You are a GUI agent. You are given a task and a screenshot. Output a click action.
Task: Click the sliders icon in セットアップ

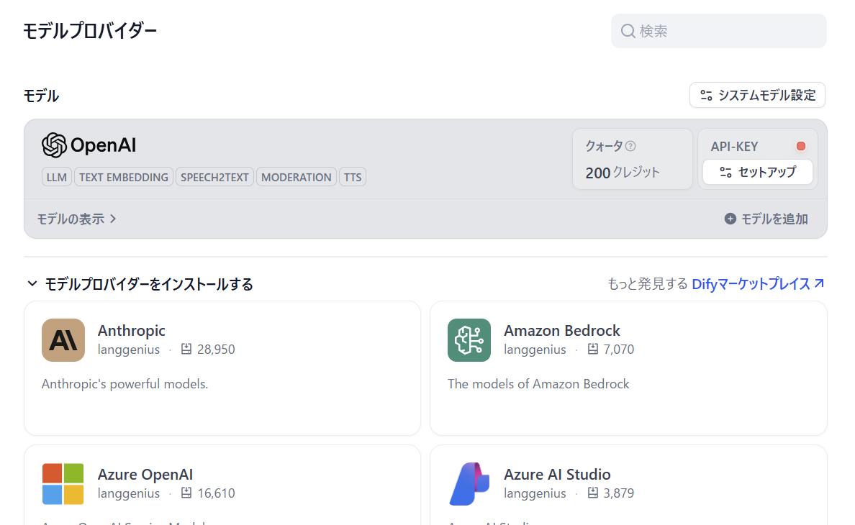[725, 172]
